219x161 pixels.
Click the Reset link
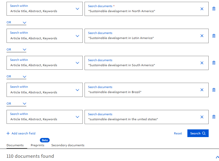178,134
